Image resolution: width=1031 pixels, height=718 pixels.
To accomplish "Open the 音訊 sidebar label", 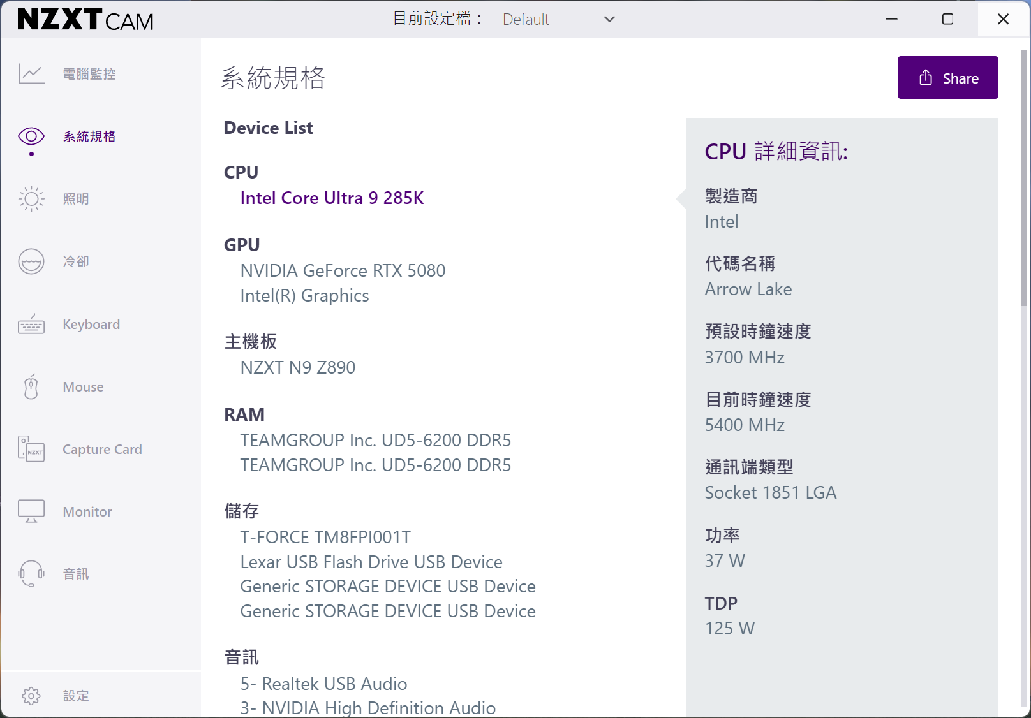I will 76,574.
